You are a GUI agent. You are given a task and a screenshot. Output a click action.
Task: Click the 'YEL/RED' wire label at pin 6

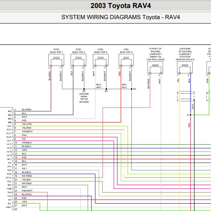click(x=27, y=128)
